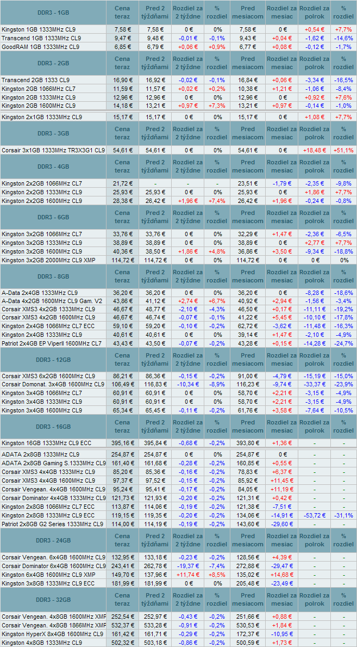Select 'Transcend 2GB 1333 CL9' row name

pos(36,80)
